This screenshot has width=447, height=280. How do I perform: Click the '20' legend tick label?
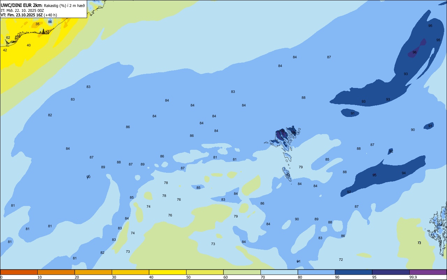pyautogui.click(x=76, y=277)
